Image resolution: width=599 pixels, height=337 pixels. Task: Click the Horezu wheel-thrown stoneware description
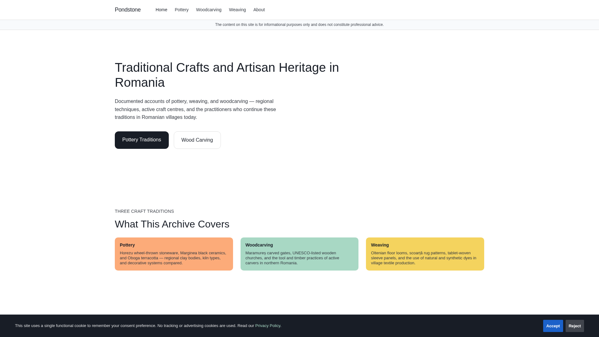pyautogui.click(x=173, y=258)
